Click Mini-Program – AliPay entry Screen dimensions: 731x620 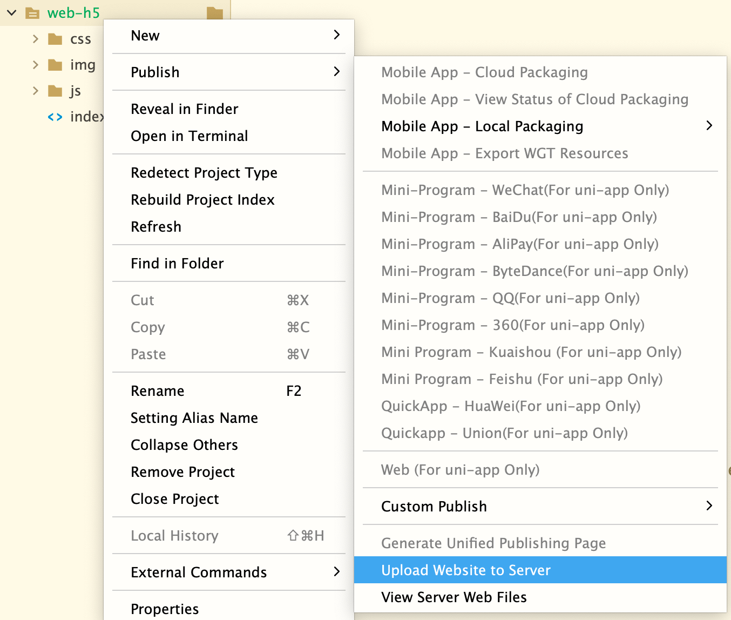[540, 244]
